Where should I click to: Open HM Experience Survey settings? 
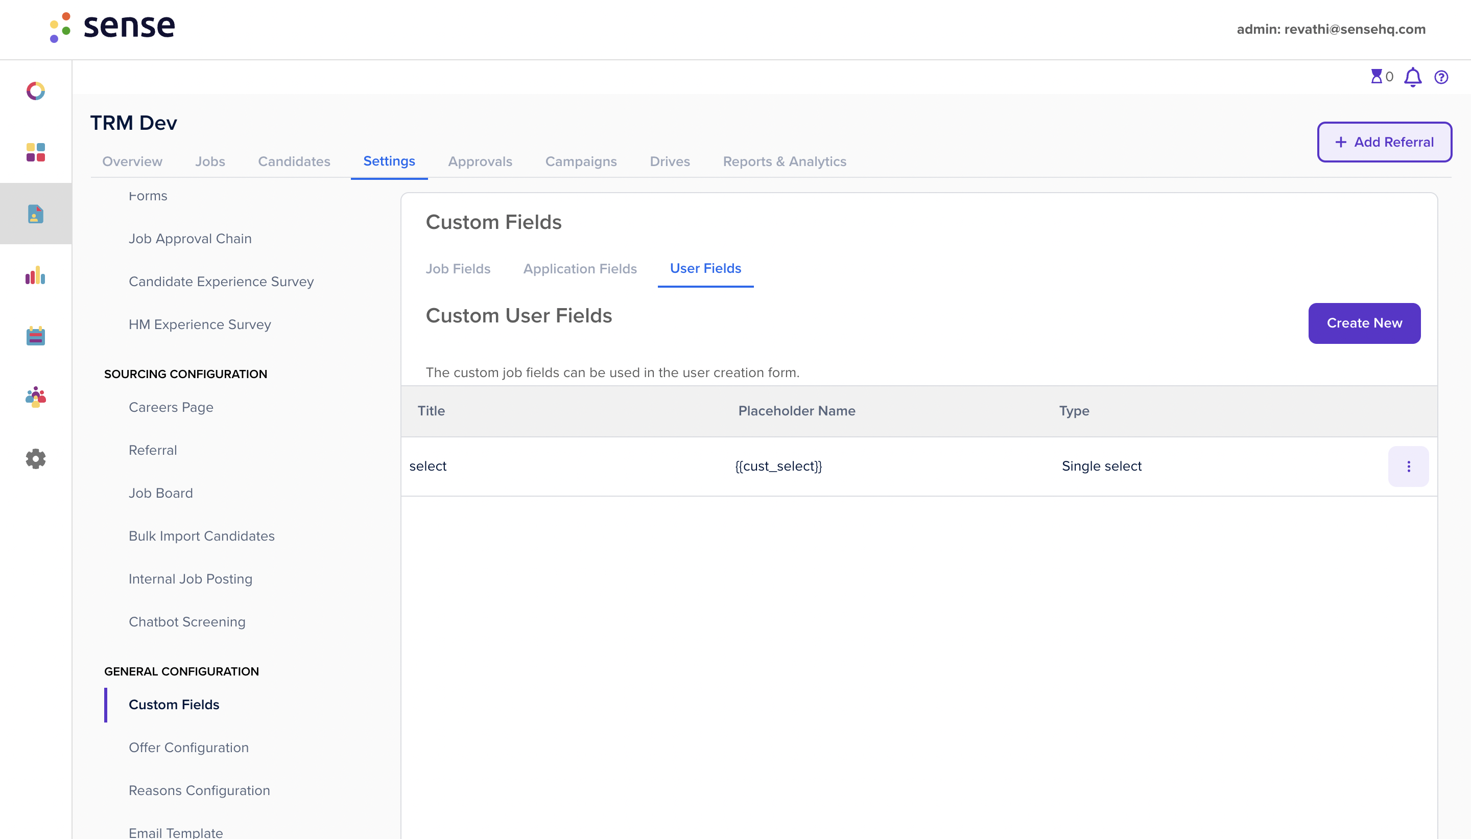click(200, 324)
